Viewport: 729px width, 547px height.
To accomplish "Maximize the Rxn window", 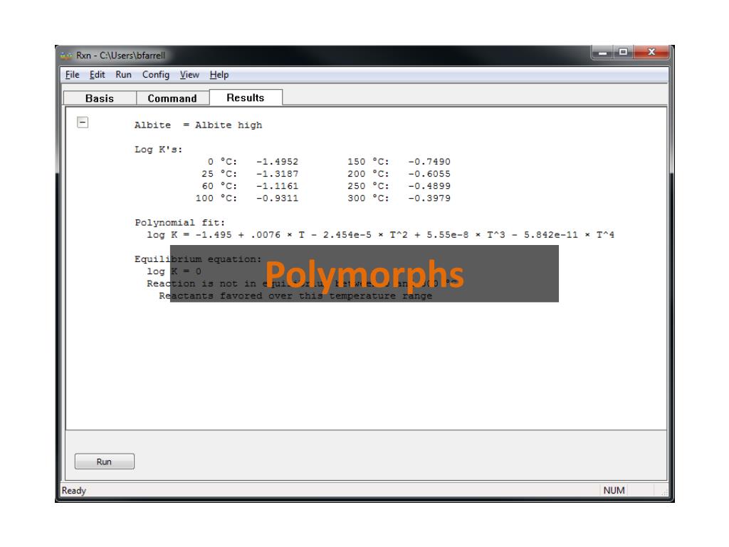I will pyautogui.click(x=624, y=52).
